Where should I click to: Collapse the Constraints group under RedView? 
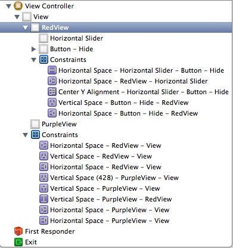pos(34,60)
